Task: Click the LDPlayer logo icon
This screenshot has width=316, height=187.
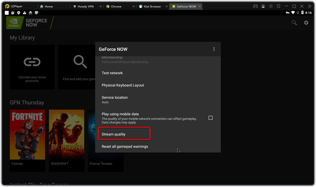Action: [7, 6]
